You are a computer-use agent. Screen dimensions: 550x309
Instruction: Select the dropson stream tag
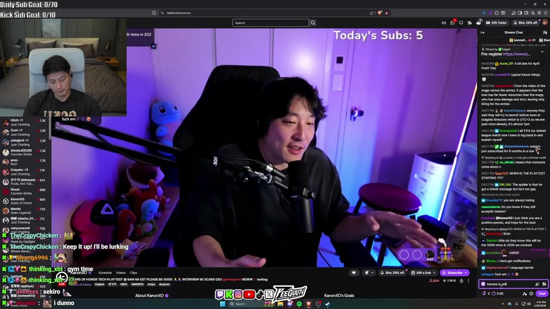coord(164,285)
